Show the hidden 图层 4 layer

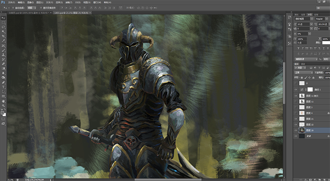click(x=296, y=113)
